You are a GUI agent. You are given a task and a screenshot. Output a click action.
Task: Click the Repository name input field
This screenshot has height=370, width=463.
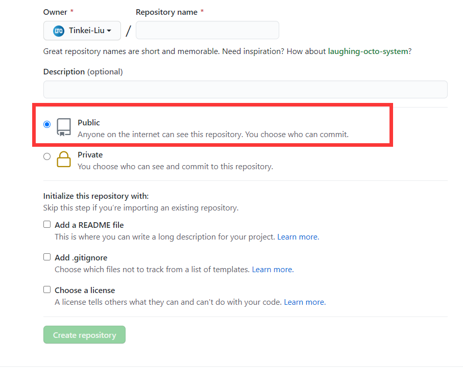[207, 30]
